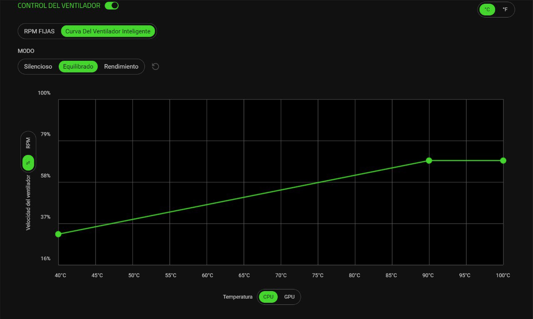Select the Equilibrado fan mode
533x319 pixels.
pos(78,67)
